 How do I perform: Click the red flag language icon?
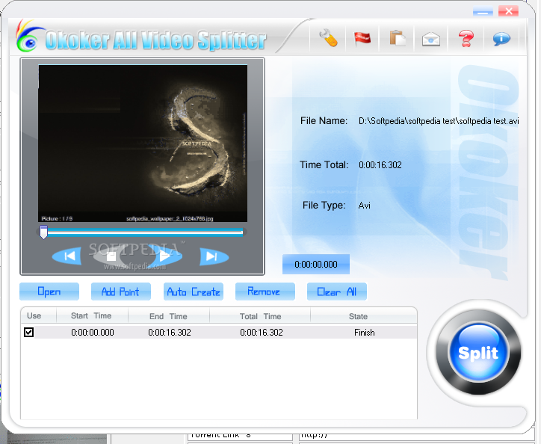click(x=362, y=38)
